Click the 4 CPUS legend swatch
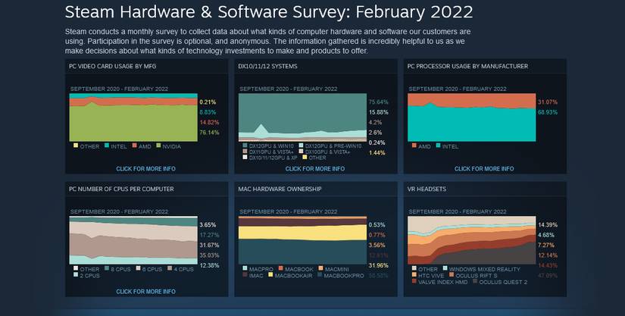 pyautogui.click(x=170, y=268)
